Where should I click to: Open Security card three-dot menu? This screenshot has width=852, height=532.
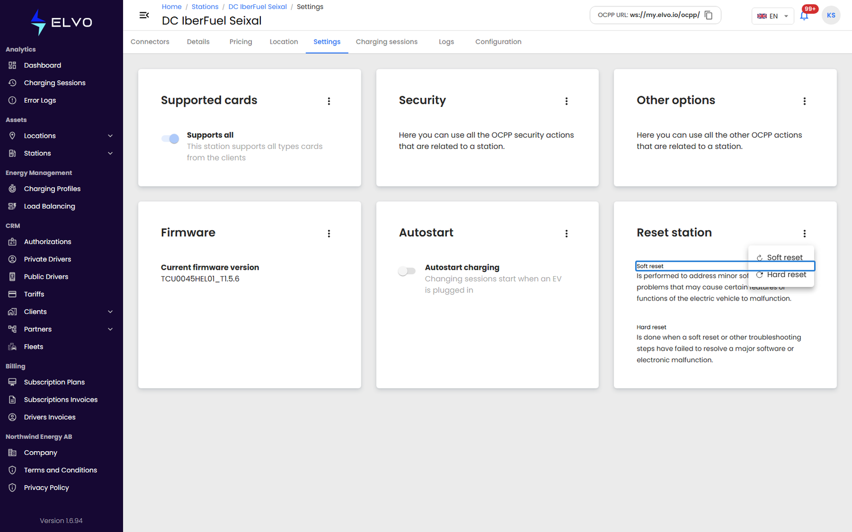coord(567,101)
